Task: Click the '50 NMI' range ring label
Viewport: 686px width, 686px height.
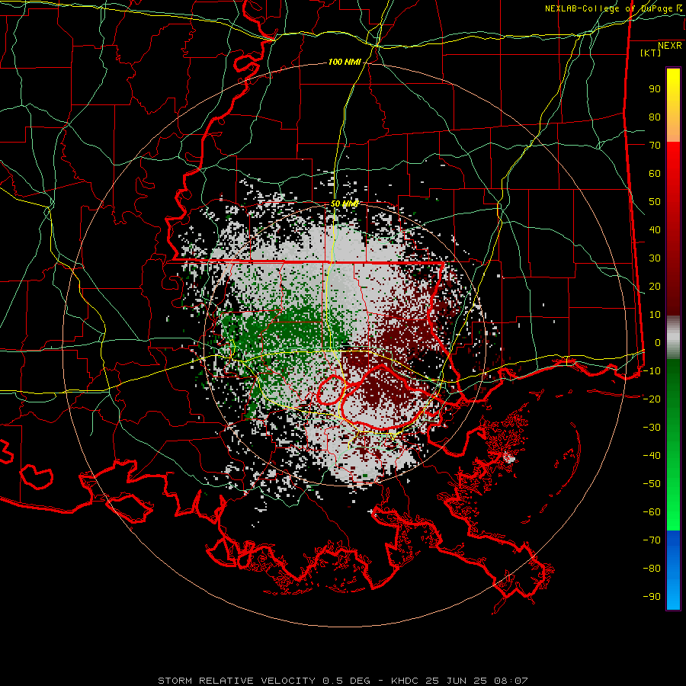Action: (x=344, y=204)
